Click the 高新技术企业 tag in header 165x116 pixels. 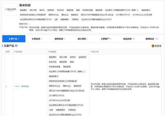tap(53, 15)
